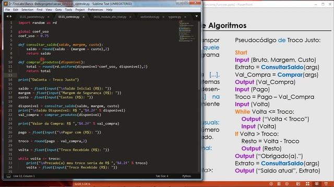Open the Goto menu

point(58,10)
